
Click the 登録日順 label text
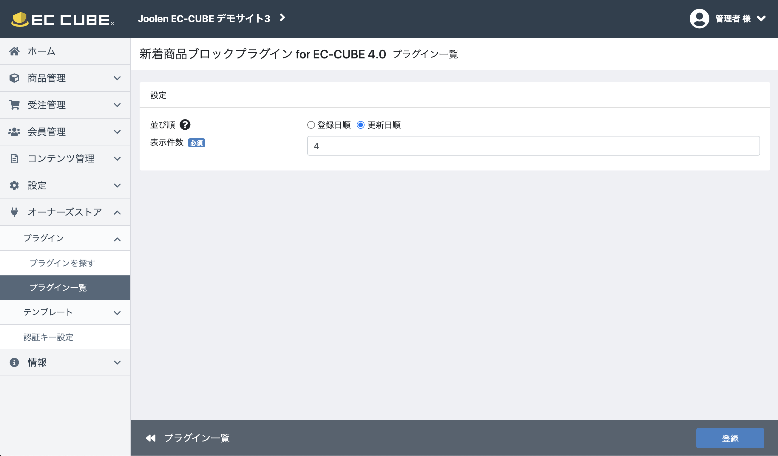click(334, 125)
